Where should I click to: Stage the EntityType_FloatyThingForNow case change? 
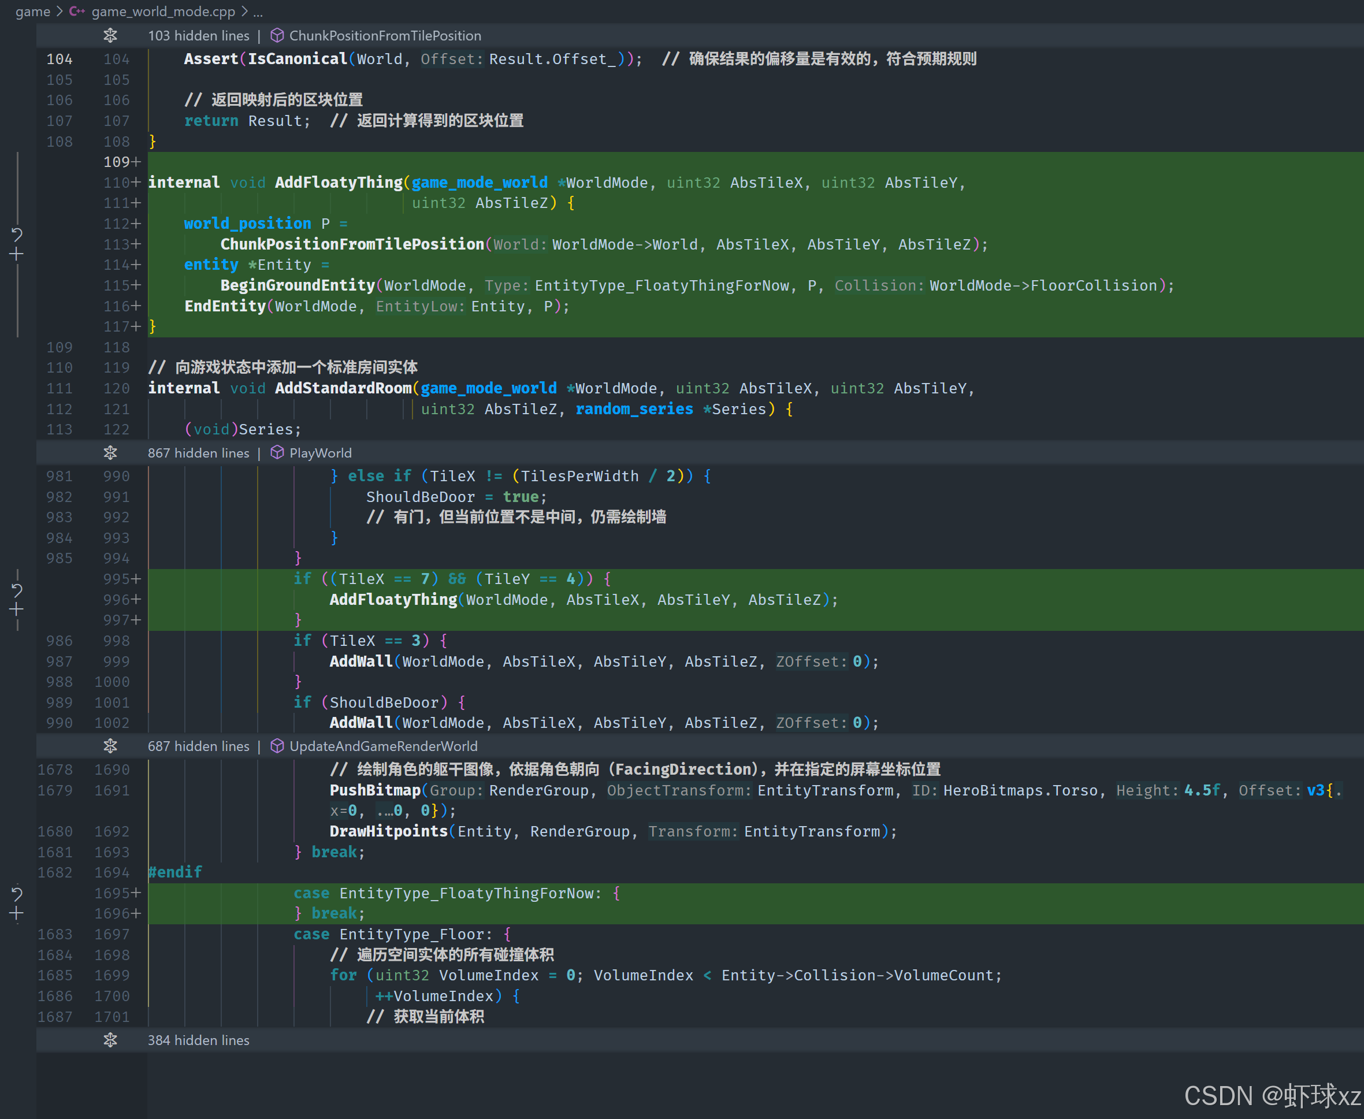point(17,913)
